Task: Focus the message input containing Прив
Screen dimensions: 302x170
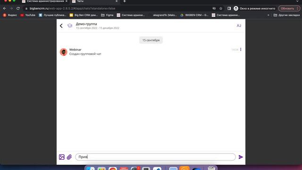Action: [x=155, y=157]
